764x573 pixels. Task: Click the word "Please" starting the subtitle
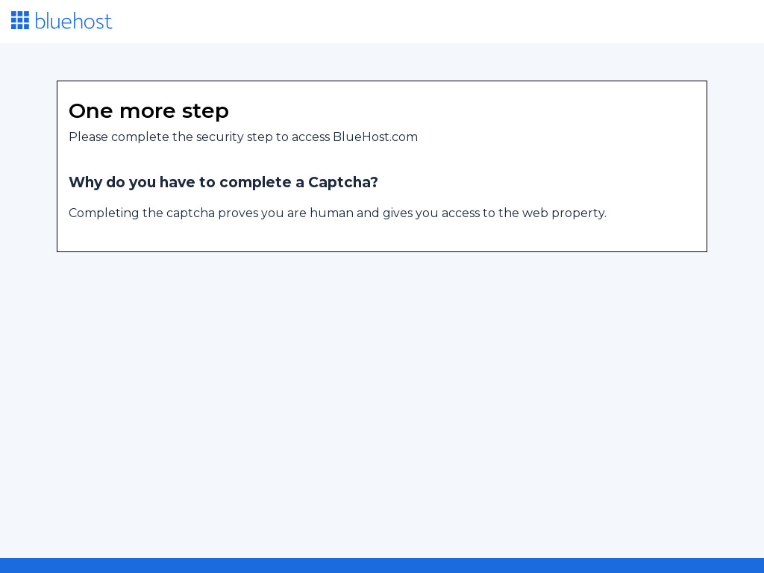(x=88, y=137)
